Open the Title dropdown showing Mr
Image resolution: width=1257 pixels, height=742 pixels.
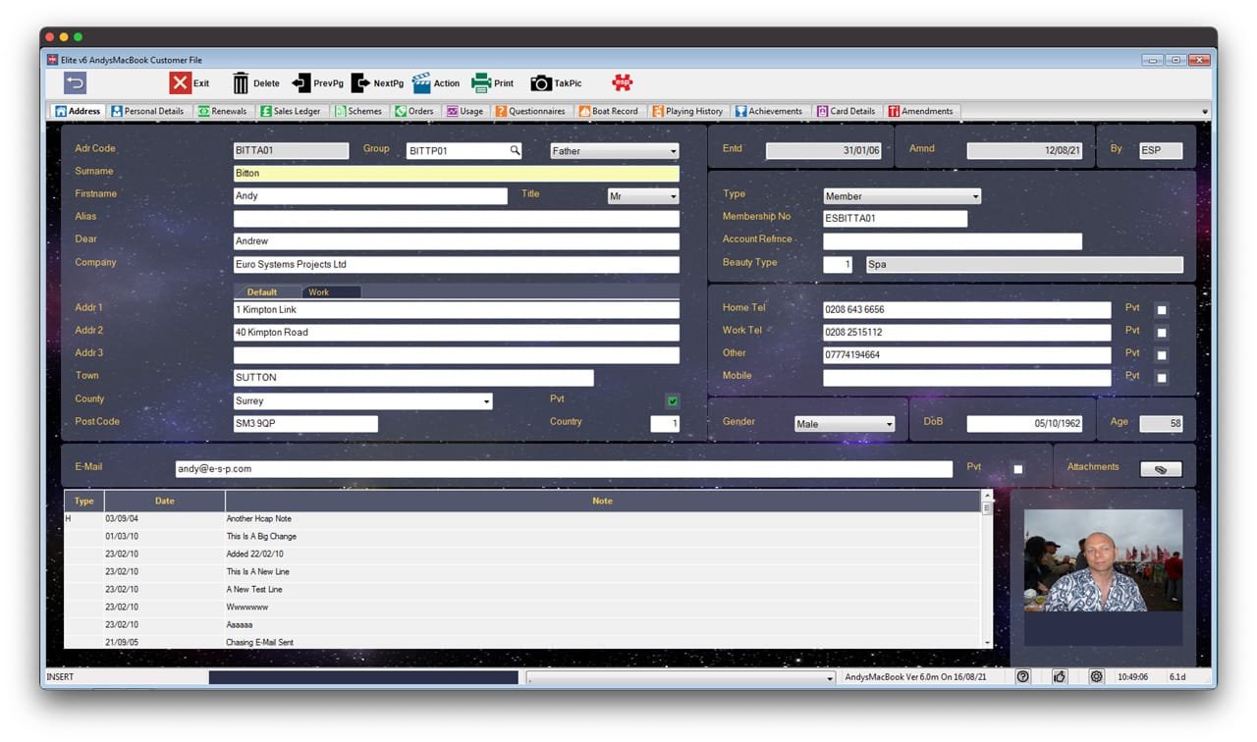click(x=643, y=196)
